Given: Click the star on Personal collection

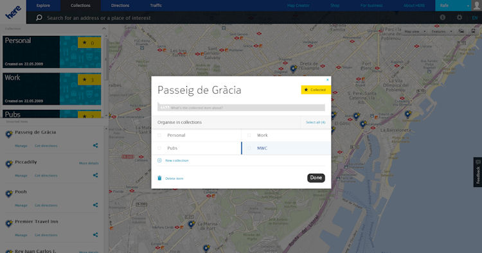Looking at the screenshot, I should (85, 42).
